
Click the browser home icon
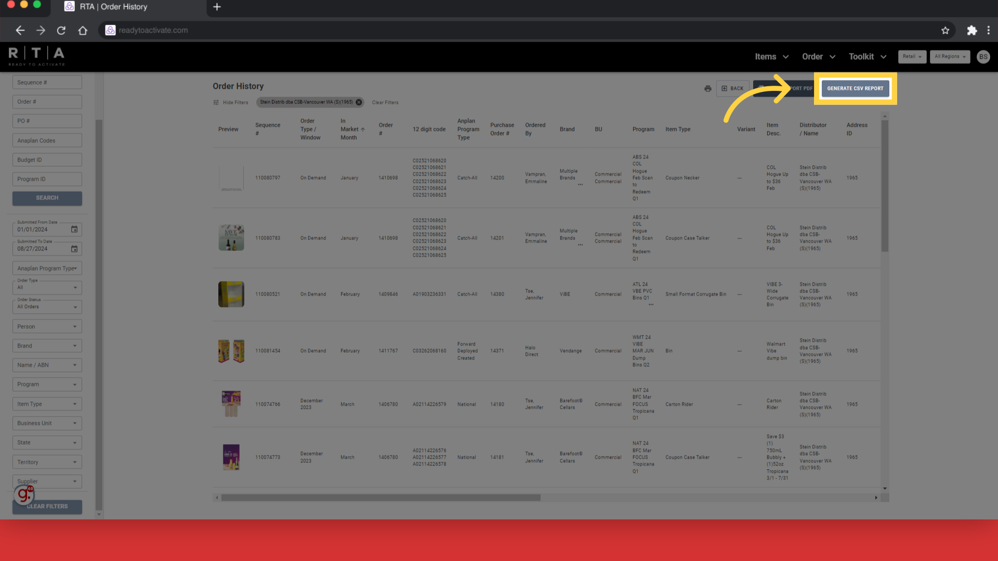coord(83,31)
